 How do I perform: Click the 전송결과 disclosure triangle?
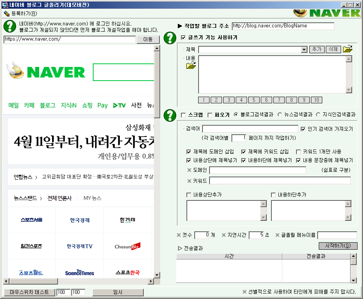click(x=180, y=248)
